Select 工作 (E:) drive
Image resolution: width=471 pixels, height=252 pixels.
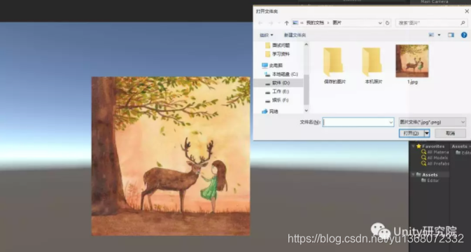277,91
